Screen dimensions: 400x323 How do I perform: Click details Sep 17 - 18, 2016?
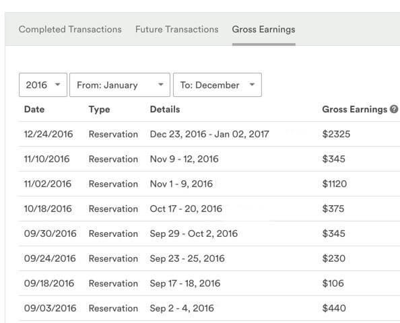[x=185, y=283]
